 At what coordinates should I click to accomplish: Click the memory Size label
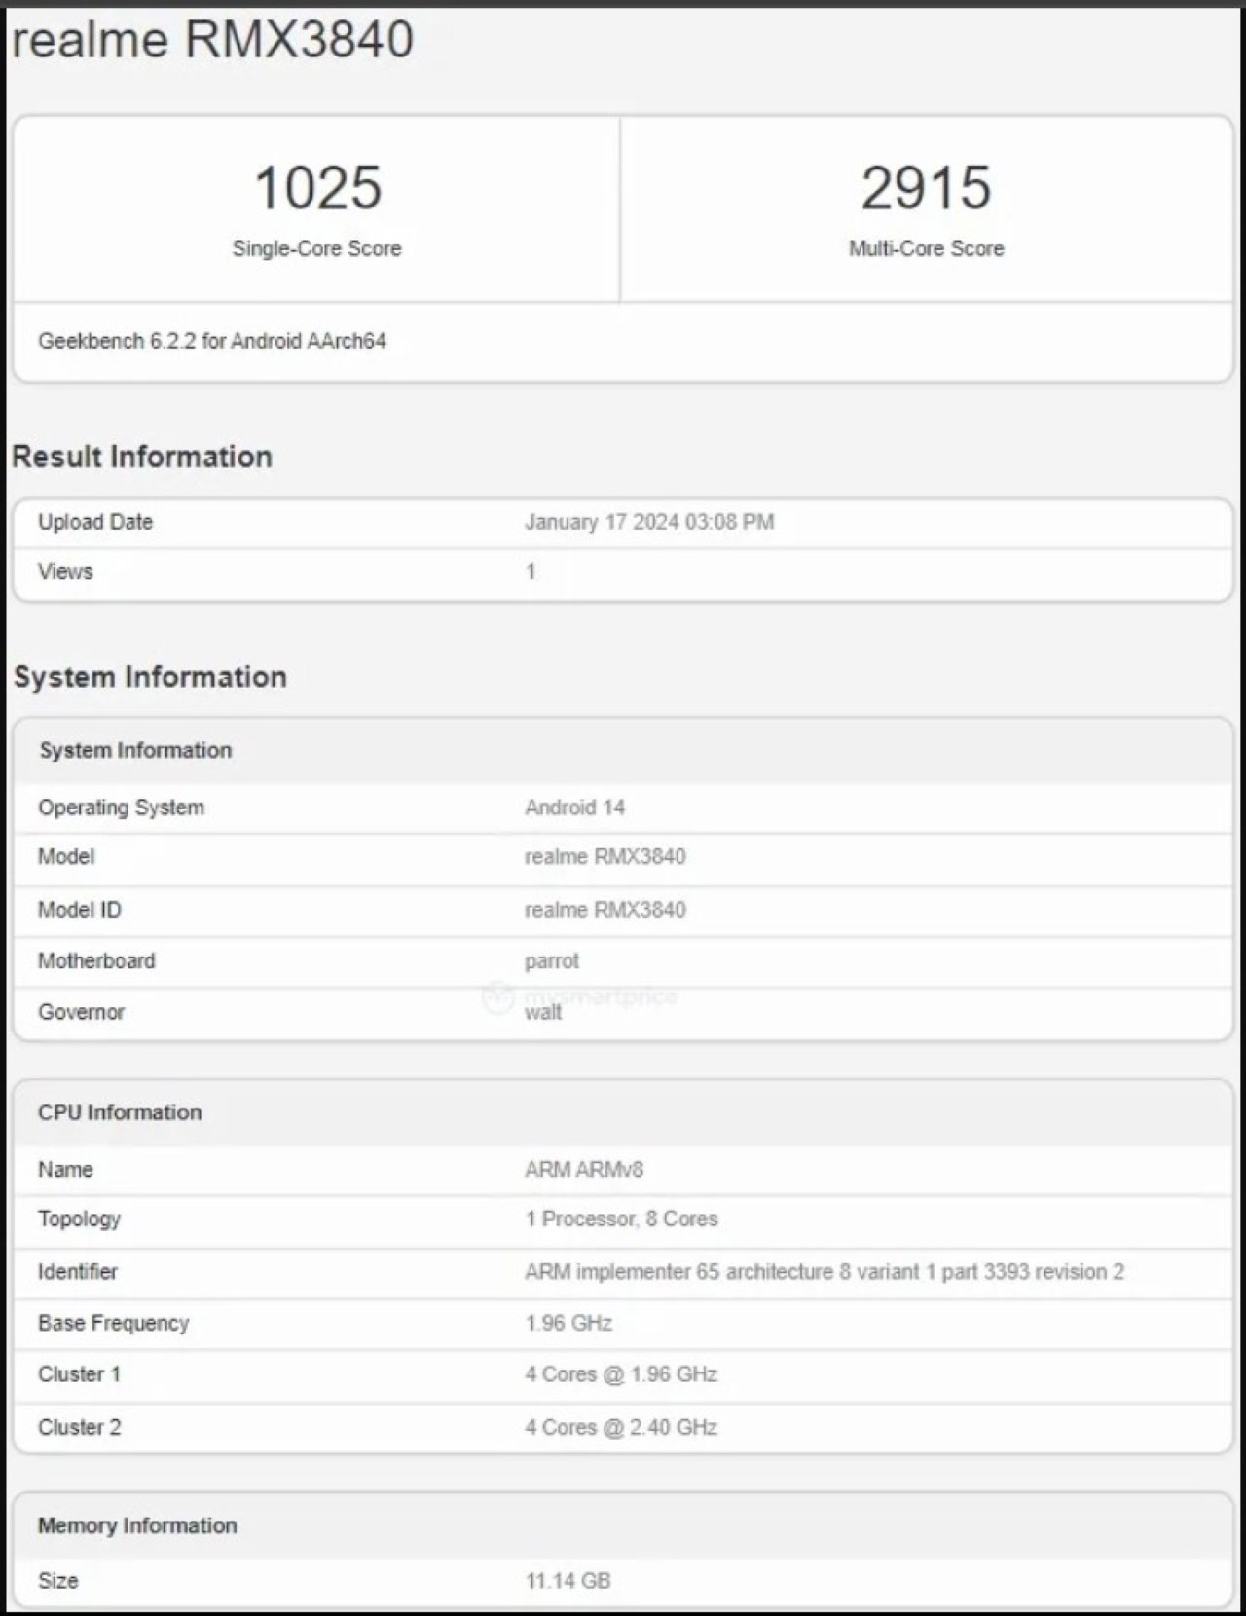tap(58, 1581)
